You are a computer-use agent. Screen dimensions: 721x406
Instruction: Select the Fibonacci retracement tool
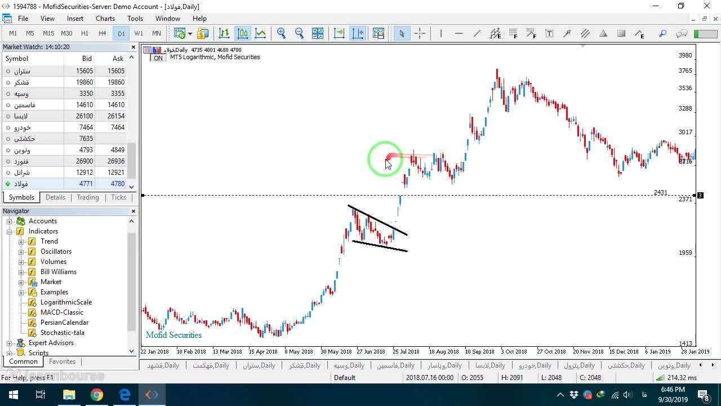tap(513, 33)
